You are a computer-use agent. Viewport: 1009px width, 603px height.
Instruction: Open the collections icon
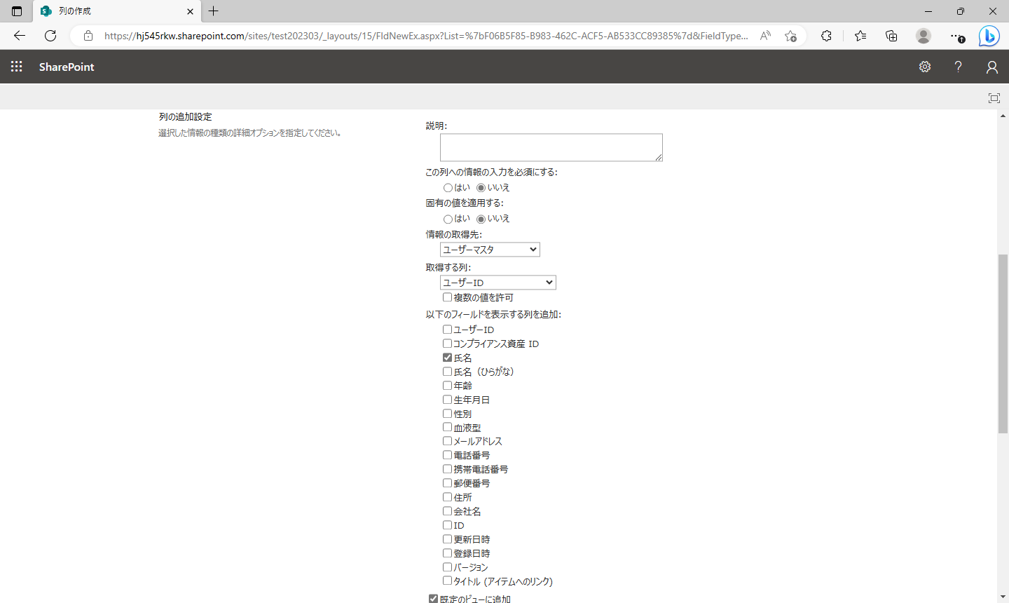pos(891,36)
